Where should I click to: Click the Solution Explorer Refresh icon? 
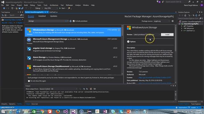pos(196,16)
